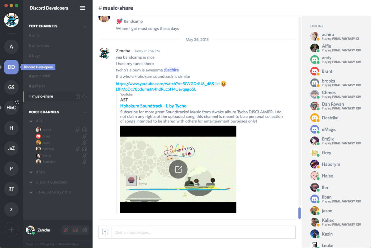Toggle microphone mute next to Zencha
This screenshot has height=248, width=371.
(66, 230)
